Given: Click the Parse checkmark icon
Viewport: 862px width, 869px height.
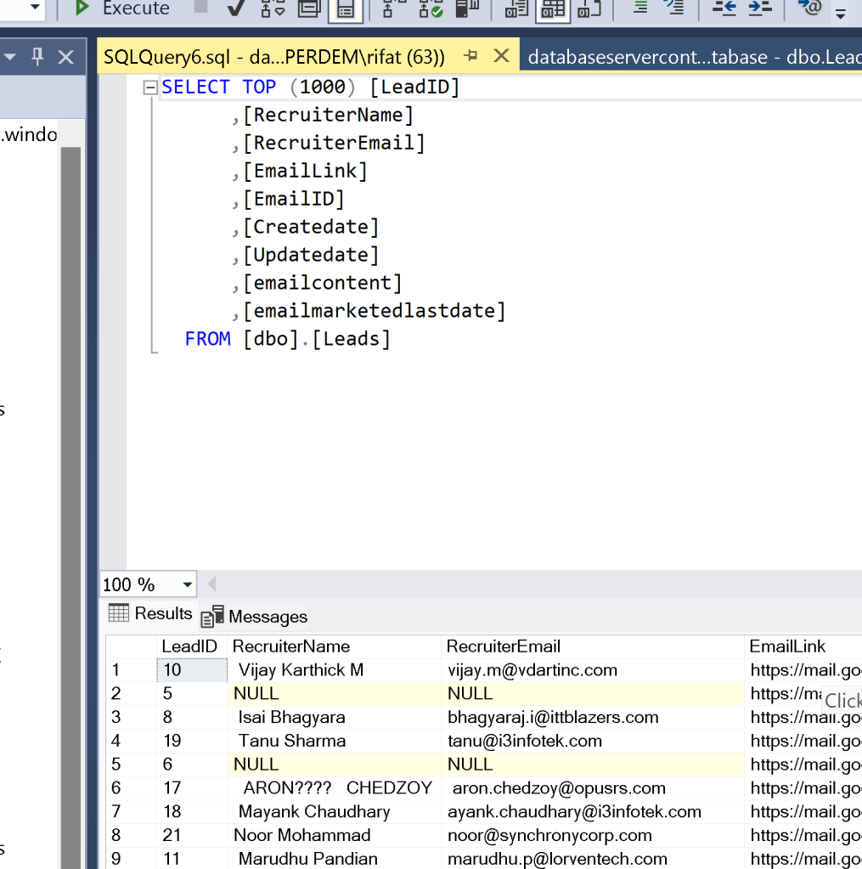Looking at the screenshot, I should coord(237,8).
